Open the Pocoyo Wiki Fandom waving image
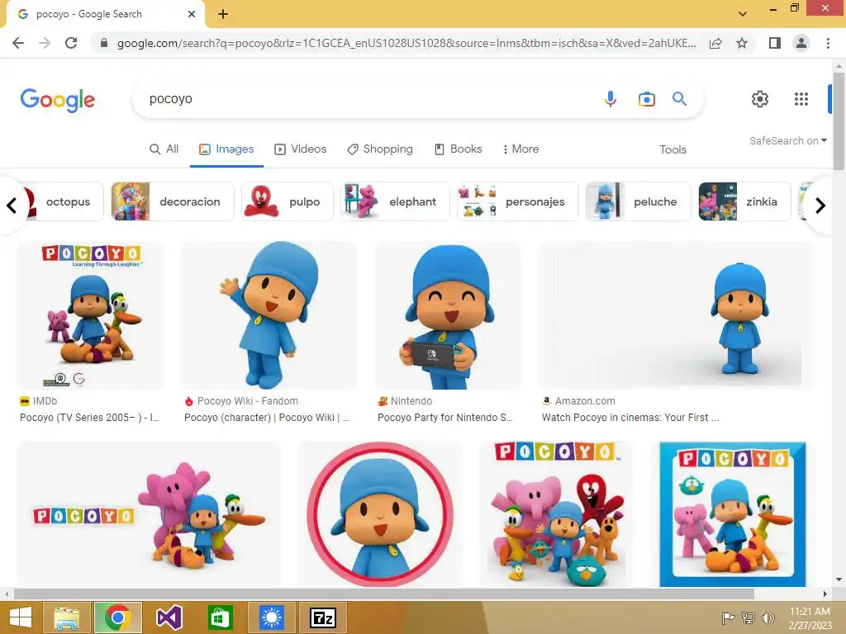Image resolution: width=846 pixels, height=634 pixels. click(x=269, y=315)
